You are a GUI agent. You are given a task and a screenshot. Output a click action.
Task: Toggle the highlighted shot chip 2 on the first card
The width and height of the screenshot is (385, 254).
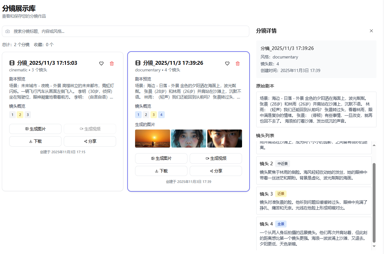[x=20, y=115]
